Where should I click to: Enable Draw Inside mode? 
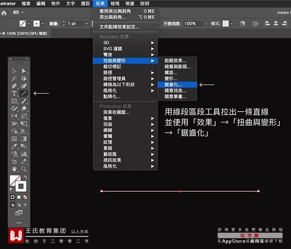tap(25, 204)
